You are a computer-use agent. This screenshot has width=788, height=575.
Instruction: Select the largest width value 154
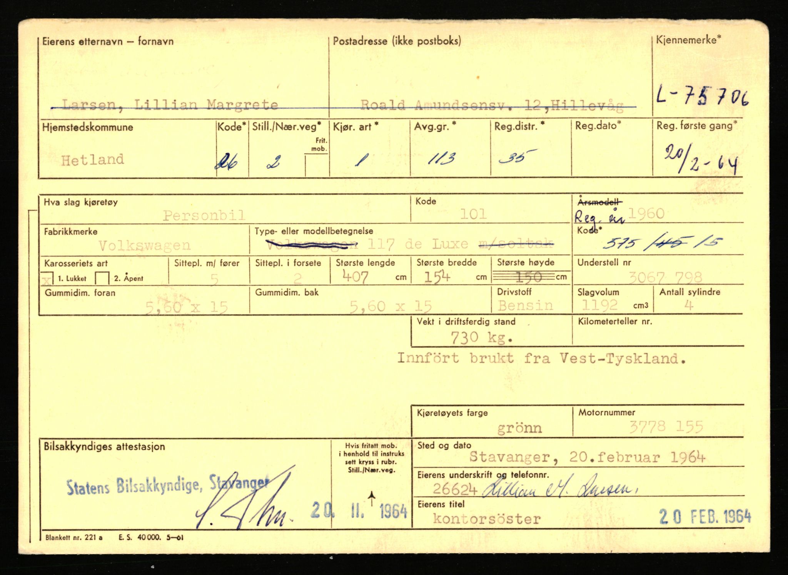[437, 277]
